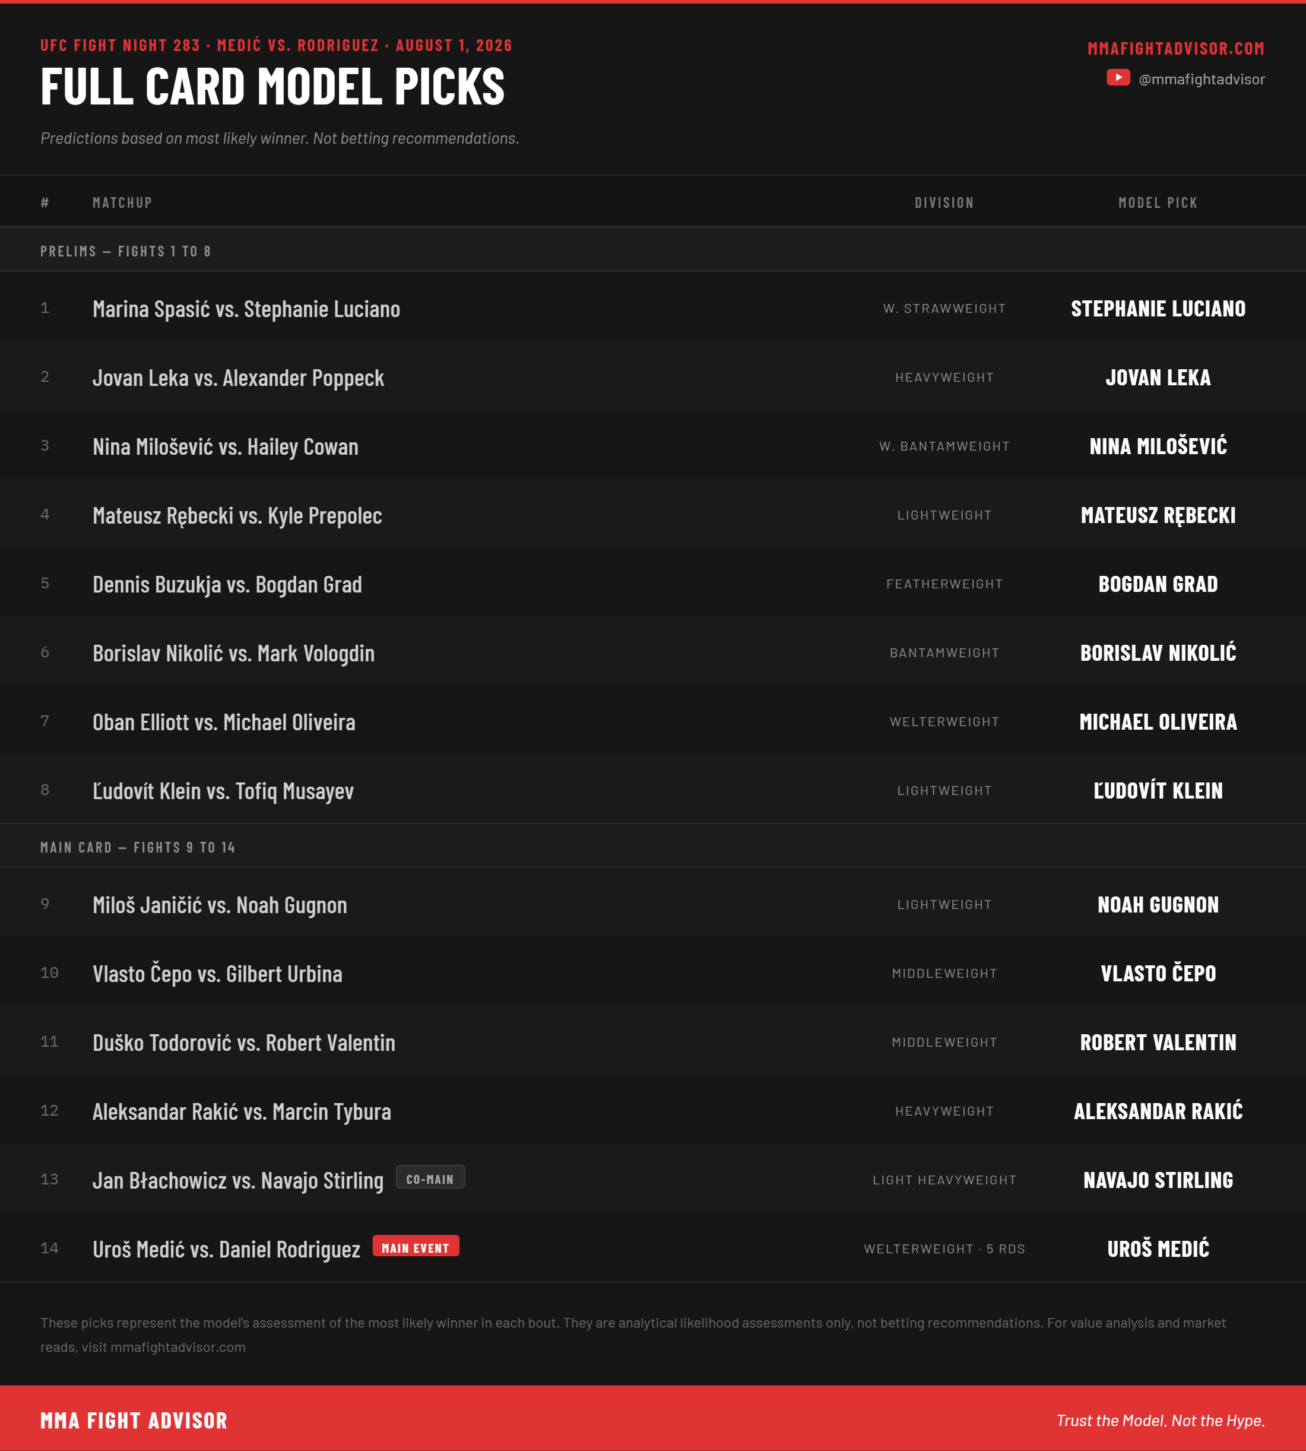Viewport: 1306px width, 1451px height.
Task: Click the CO-MAIN badge
Action: [430, 1178]
